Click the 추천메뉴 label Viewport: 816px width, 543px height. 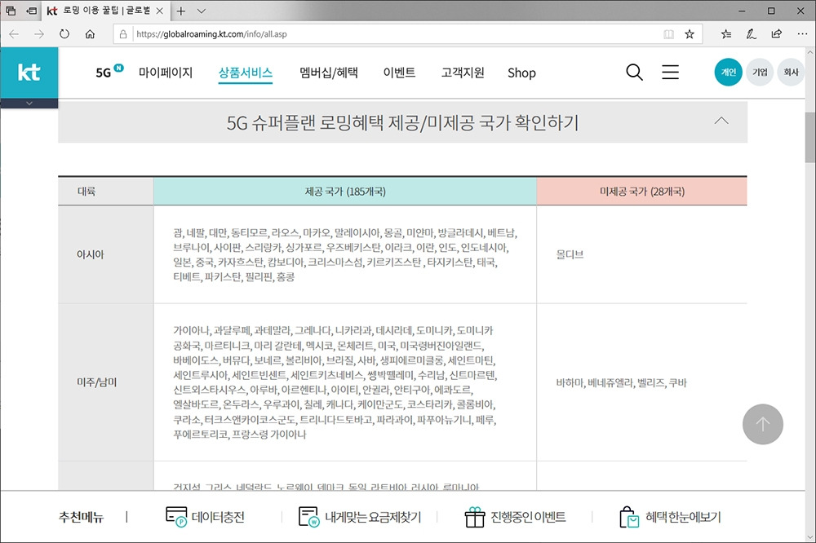(81, 517)
